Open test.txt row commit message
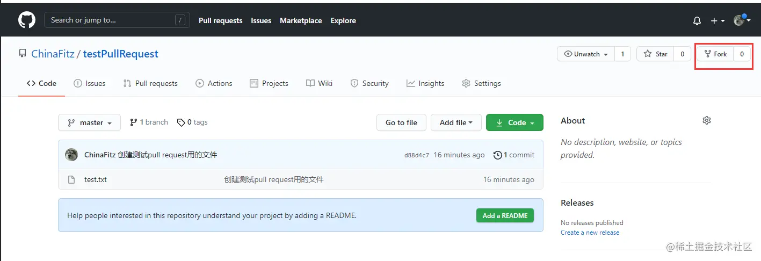Screen dimensions: 761x261 coord(274,179)
